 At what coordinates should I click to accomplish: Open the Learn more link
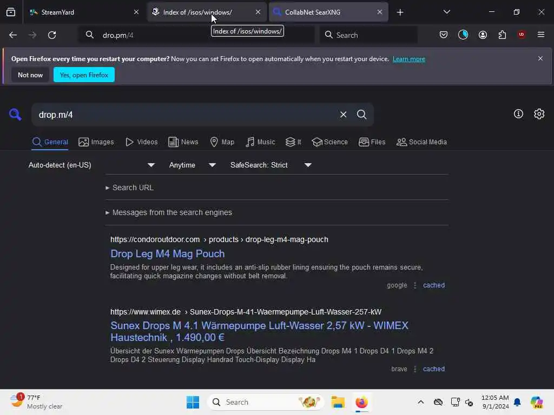coord(409,59)
